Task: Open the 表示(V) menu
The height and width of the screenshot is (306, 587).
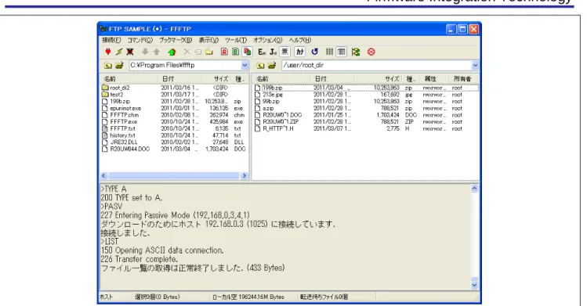Action: click(208, 40)
